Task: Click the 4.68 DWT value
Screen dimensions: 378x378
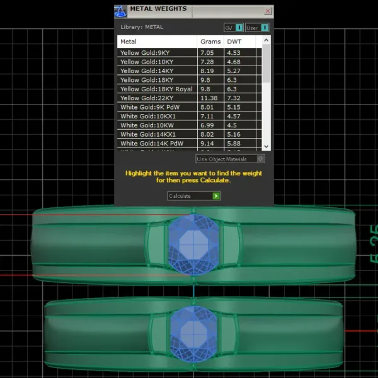Action: [x=234, y=62]
